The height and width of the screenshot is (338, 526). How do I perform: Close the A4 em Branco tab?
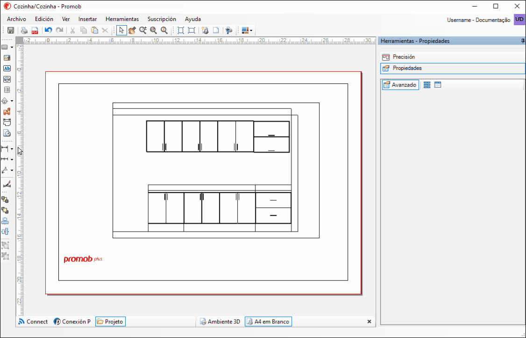pos(369,322)
